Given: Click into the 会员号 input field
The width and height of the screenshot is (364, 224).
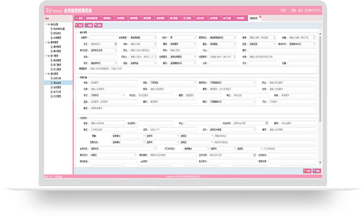Looking at the screenshot, I should (x=102, y=37).
